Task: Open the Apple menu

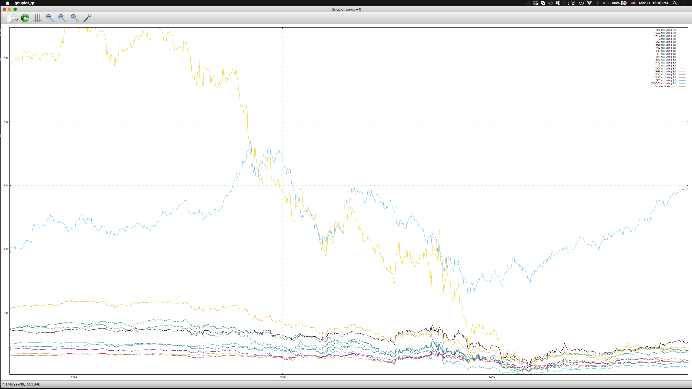Action: point(7,3)
